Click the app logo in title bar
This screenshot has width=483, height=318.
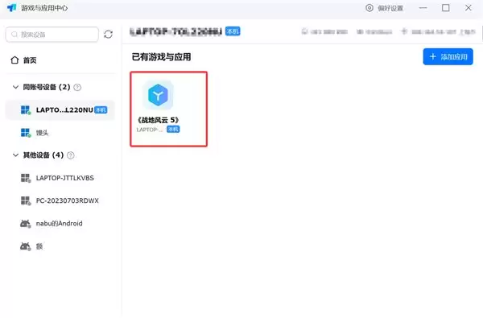pos(12,8)
